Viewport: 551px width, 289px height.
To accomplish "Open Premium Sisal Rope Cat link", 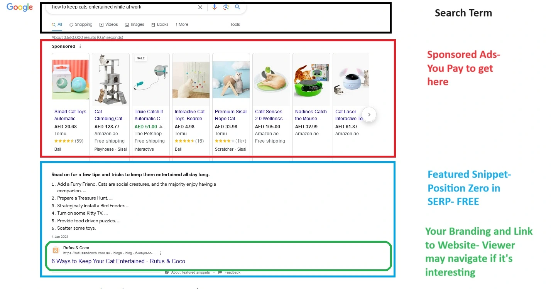I will 231,115.
